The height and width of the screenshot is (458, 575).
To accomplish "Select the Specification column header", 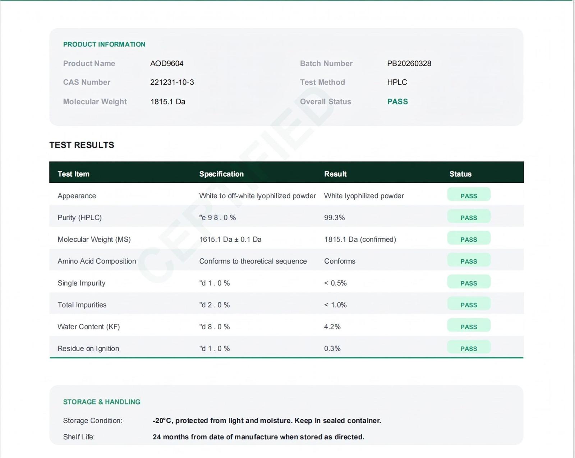I will tap(221, 174).
